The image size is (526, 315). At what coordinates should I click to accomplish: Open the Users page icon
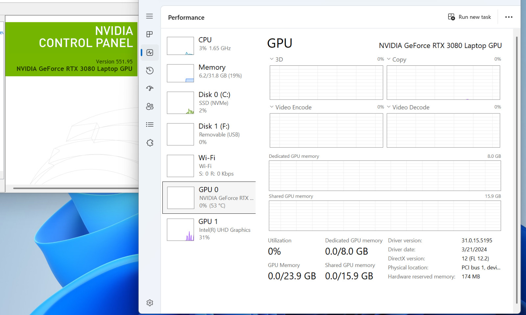(x=150, y=107)
